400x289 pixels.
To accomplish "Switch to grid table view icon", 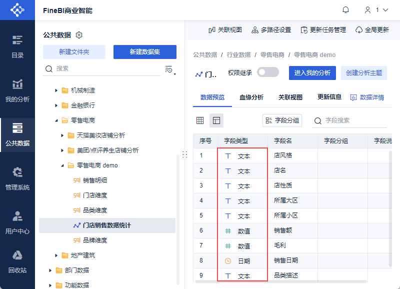I will (x=200, y=120).
